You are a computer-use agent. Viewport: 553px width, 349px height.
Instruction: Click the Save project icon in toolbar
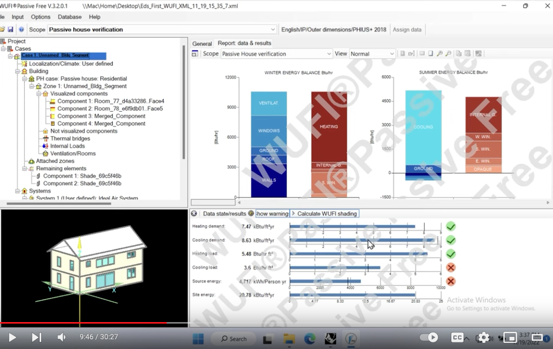11,29
